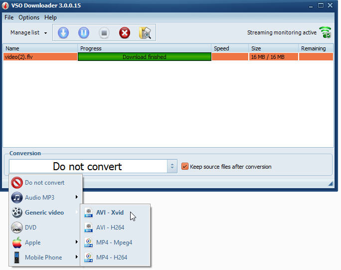Click the MP4 file icon beside MP4 - H264
The image size is (341, 270).
[x=89, y=258]
